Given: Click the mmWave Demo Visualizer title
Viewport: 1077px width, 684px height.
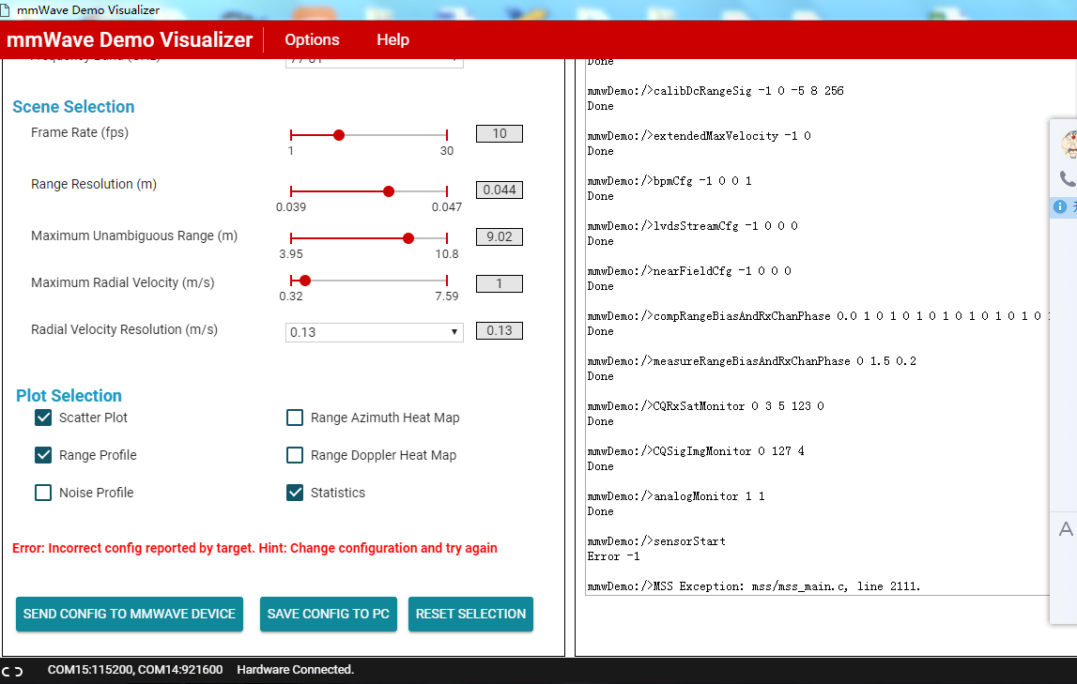Looking at the screenshot, I should pyautogui.click(x=130, y=39).
